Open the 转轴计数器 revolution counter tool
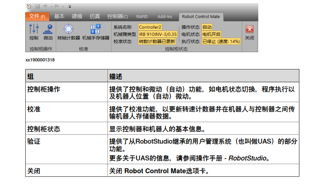This screenshot has height=190, width=310. pos(69,32)
